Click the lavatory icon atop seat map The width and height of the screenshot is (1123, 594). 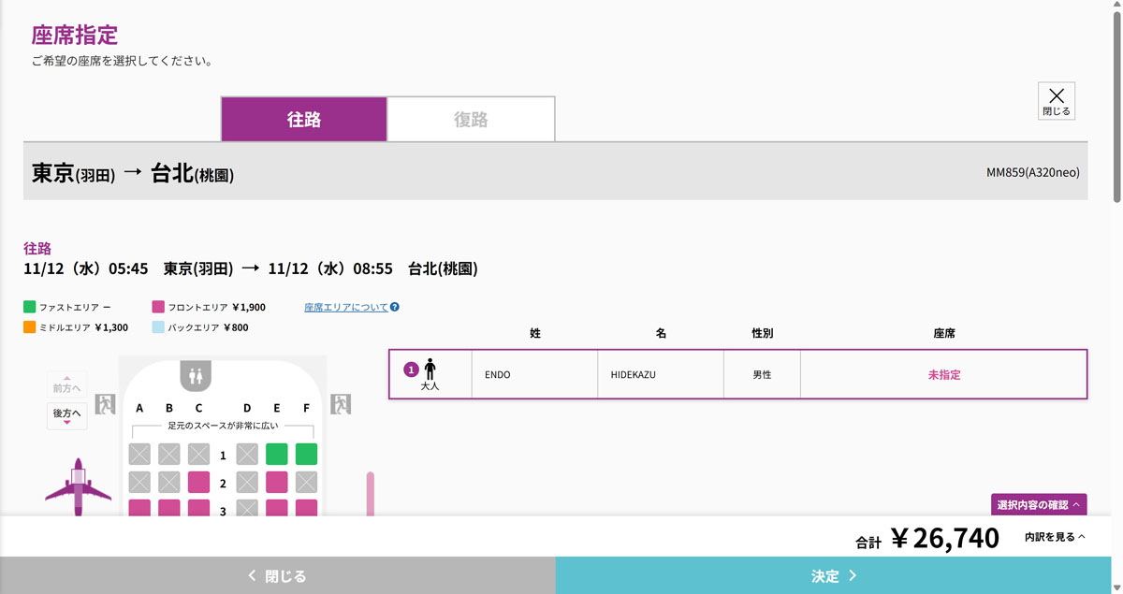[x=196, y=375]
